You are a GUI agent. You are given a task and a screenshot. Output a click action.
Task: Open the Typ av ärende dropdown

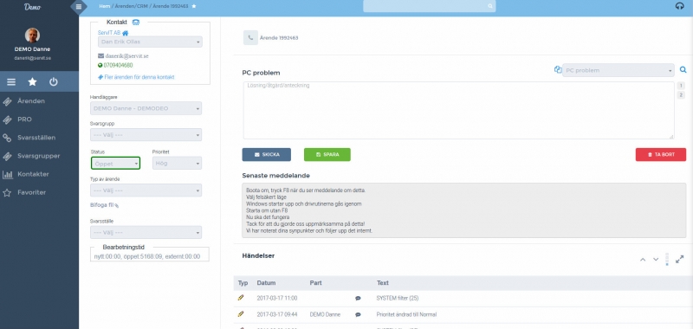tap(146, 190)
